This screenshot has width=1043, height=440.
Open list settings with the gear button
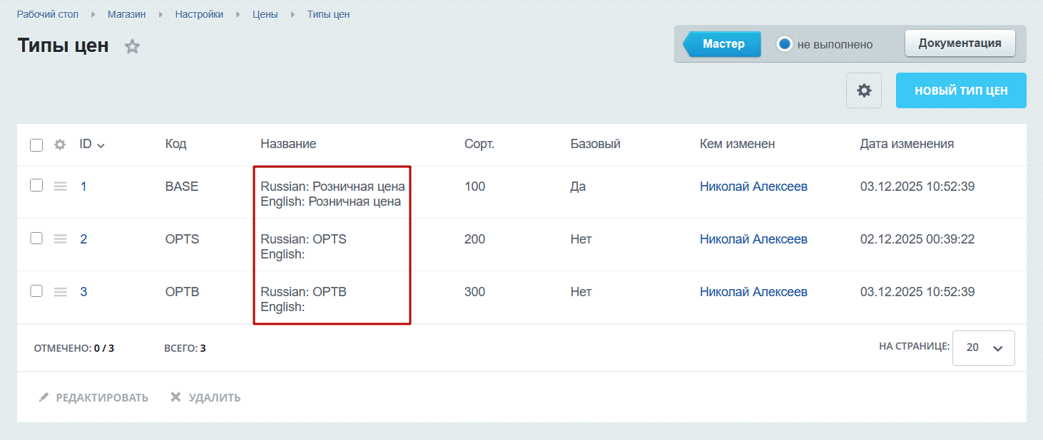pos(864,90)
